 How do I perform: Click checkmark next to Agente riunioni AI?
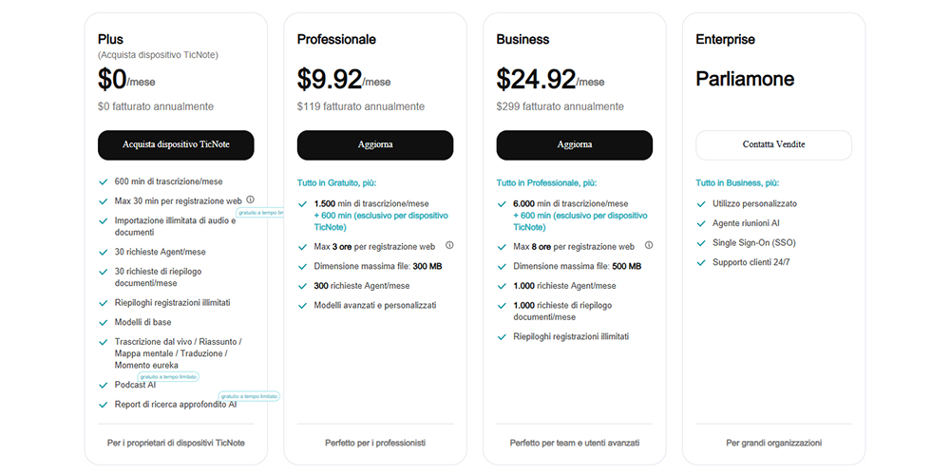(701, 223)
